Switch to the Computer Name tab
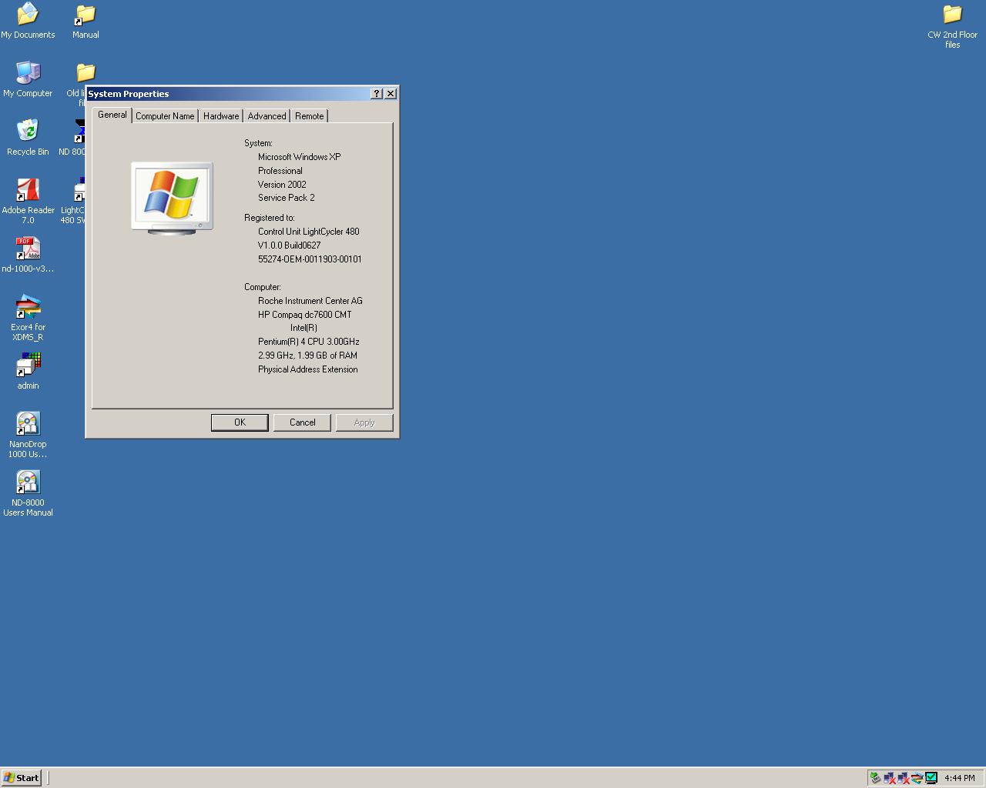Image resolution: width=986 pixels, height=788 pixels. point(165,116)
